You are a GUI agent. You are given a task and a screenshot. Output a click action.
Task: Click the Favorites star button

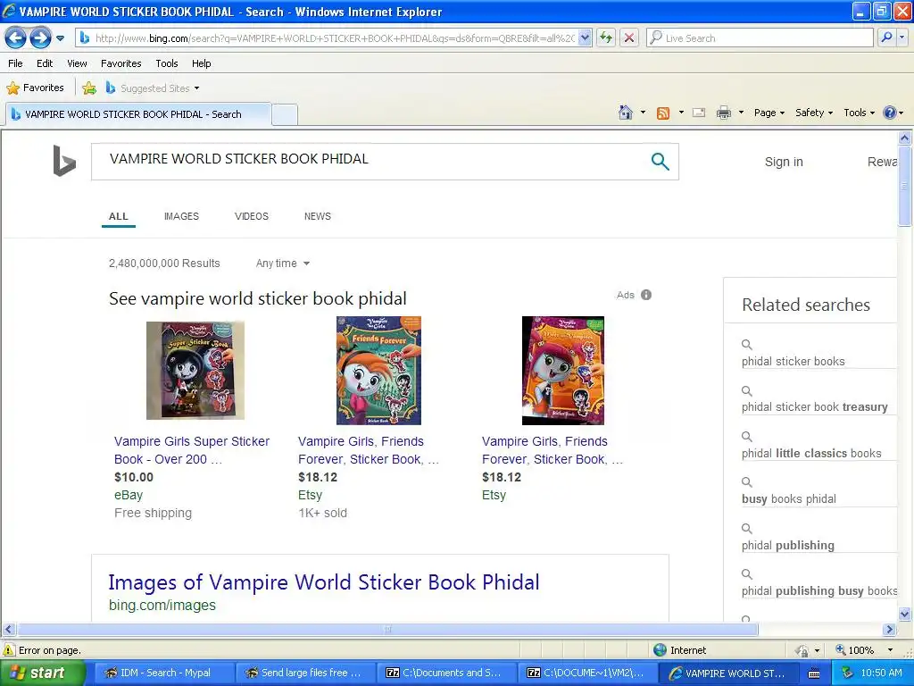35,88
